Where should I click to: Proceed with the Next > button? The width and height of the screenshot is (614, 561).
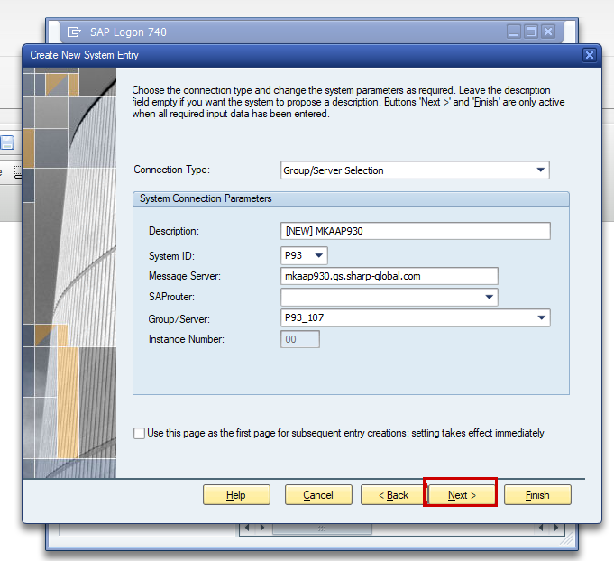[462, 495]
